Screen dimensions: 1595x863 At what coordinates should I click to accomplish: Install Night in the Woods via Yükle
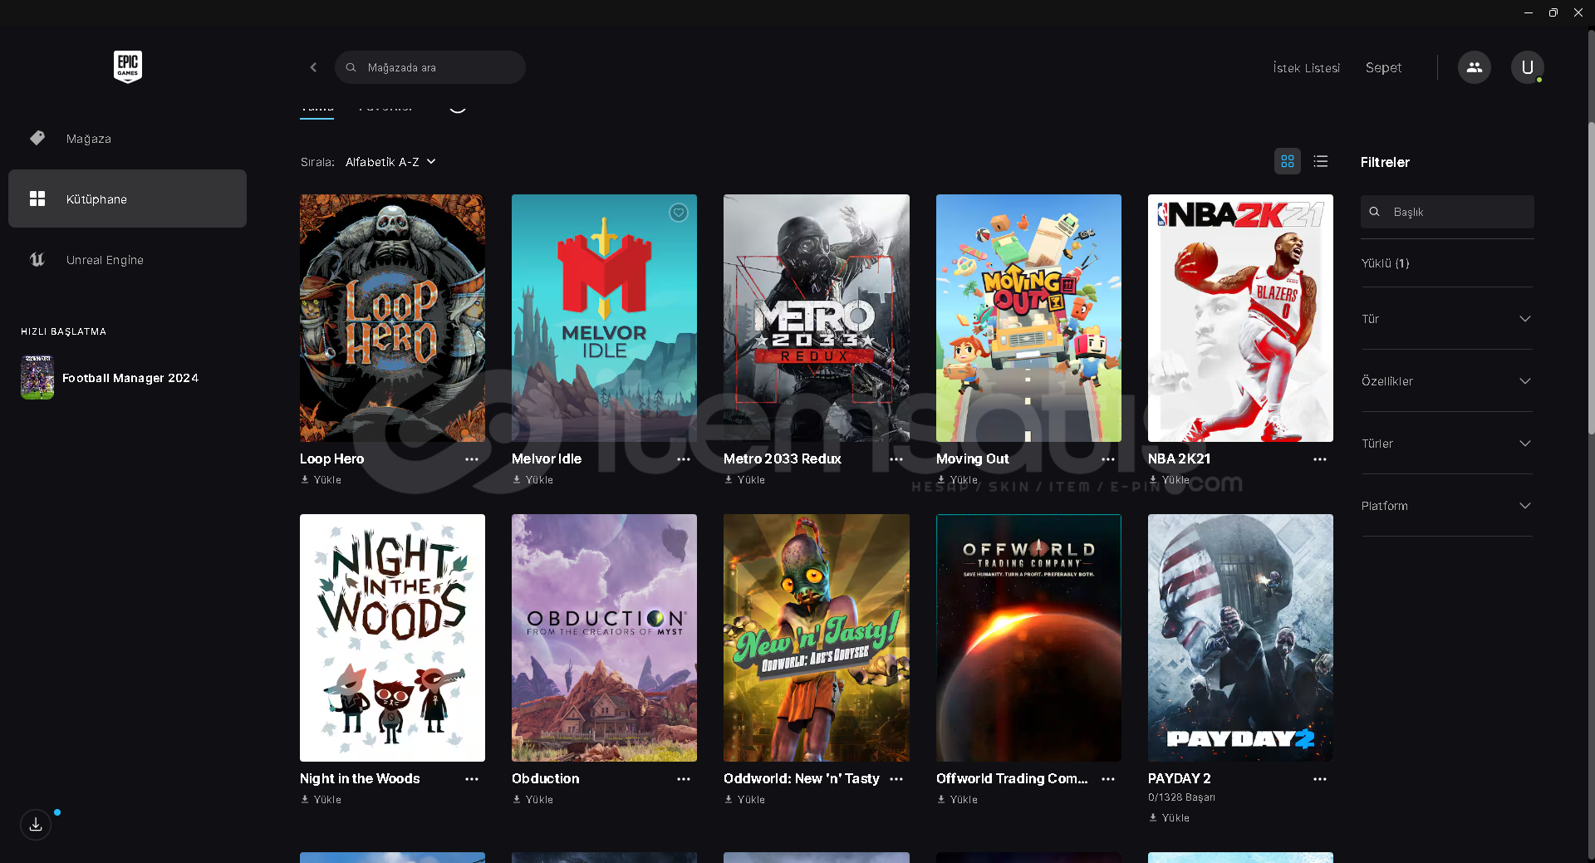(x=321, y=800)
